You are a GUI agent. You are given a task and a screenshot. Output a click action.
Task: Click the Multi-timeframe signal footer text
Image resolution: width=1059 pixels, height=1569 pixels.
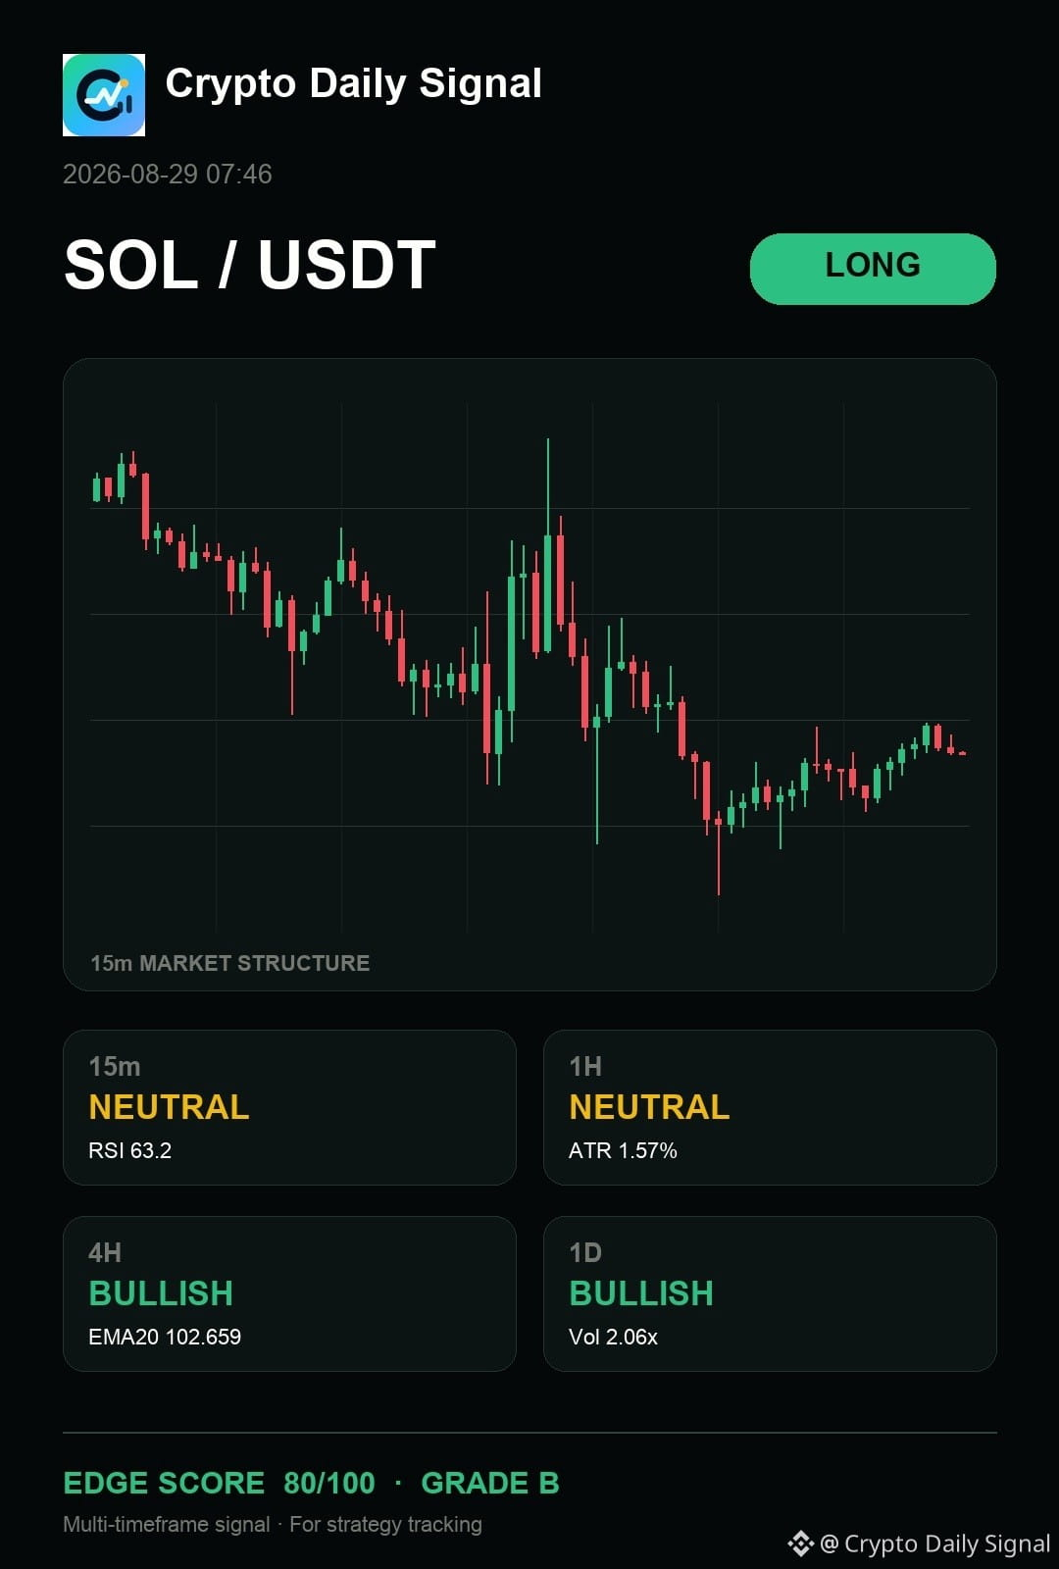click(167, 1524)
